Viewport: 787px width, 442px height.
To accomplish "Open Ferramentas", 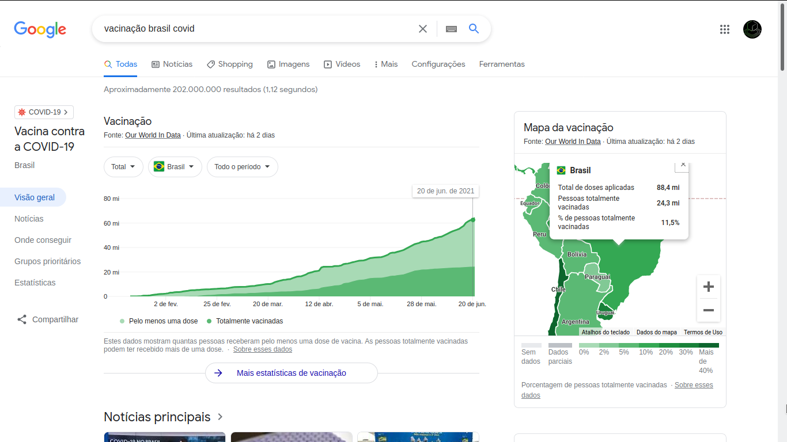I will pyautogui.click(x=502, y=64).
